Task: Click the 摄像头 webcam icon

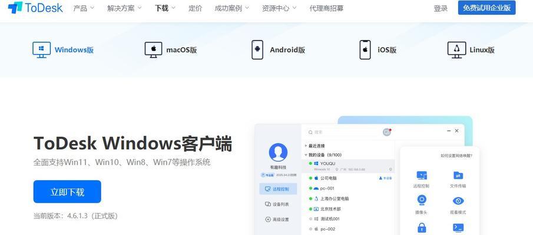Action: tap(422, 200)
